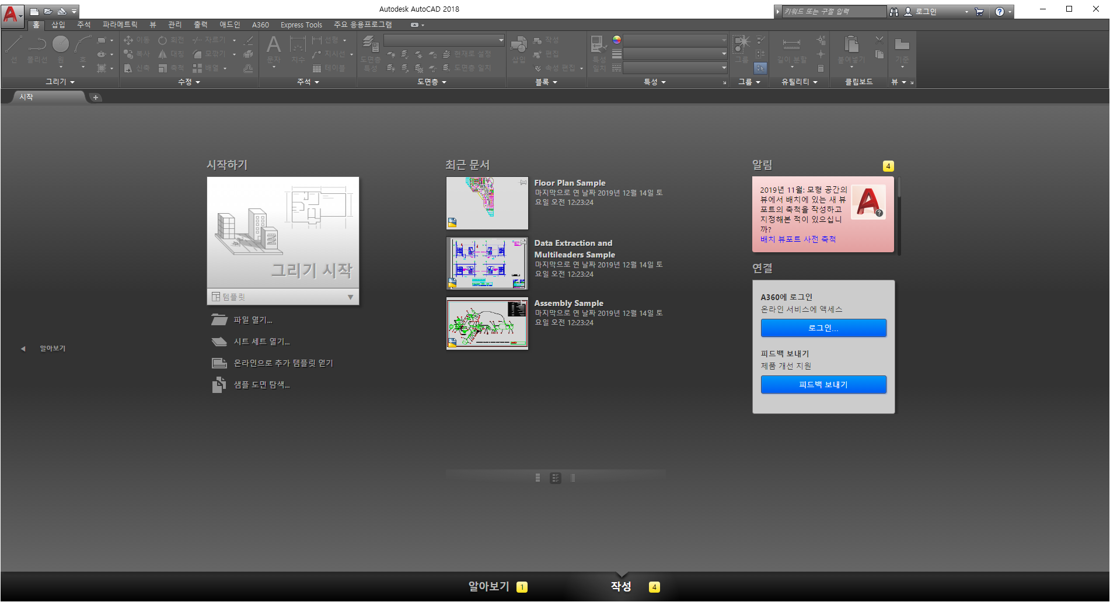Expand the Utilities (유틸리티) panel
Viewport: 1110px width, 602px height.
click(800, 82)
